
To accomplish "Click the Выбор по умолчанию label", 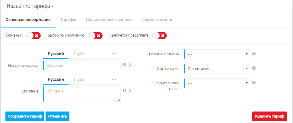I will click(66, 35).
